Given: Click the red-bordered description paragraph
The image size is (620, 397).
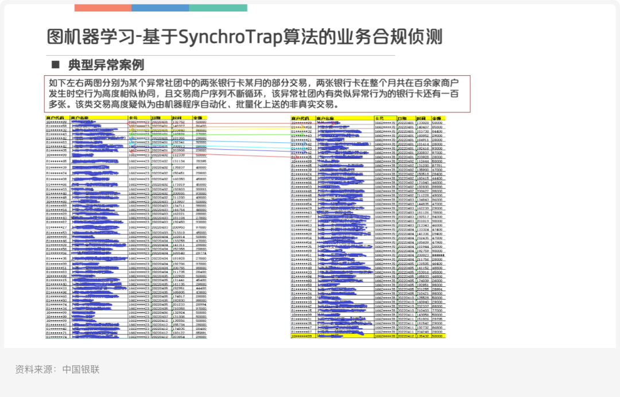Looking at the screenshot, I should point(257,94).
